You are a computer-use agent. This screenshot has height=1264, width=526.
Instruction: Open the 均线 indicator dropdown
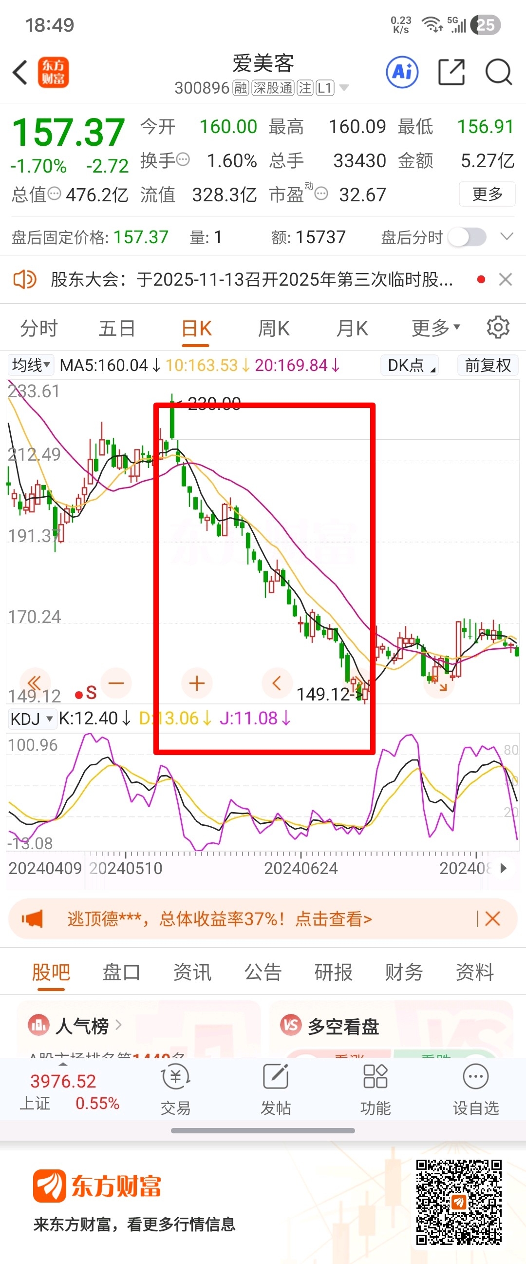[30, 365]
